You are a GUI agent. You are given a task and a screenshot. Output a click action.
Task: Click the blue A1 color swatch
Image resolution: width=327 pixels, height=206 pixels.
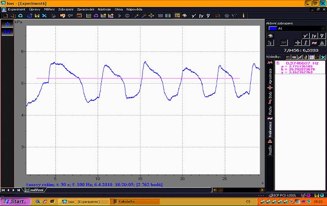[x=272, y=28]
